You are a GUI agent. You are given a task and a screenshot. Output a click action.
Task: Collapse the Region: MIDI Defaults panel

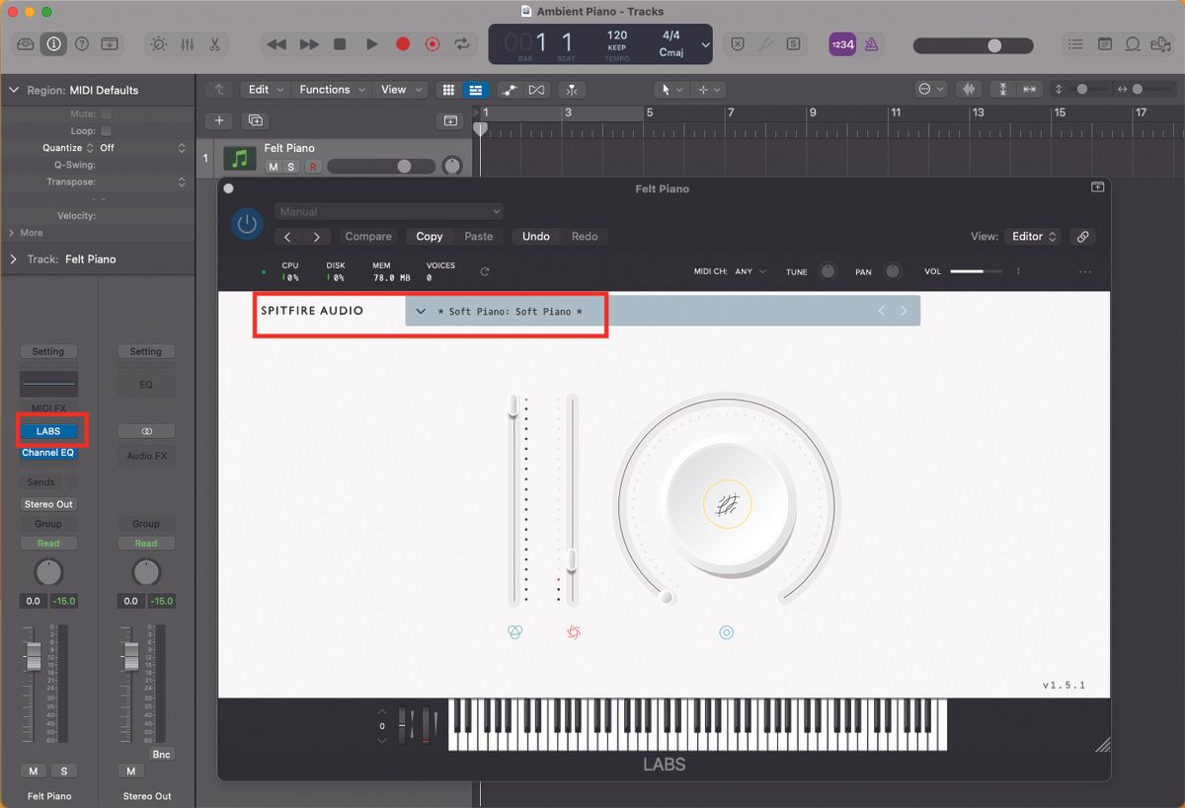14,90
